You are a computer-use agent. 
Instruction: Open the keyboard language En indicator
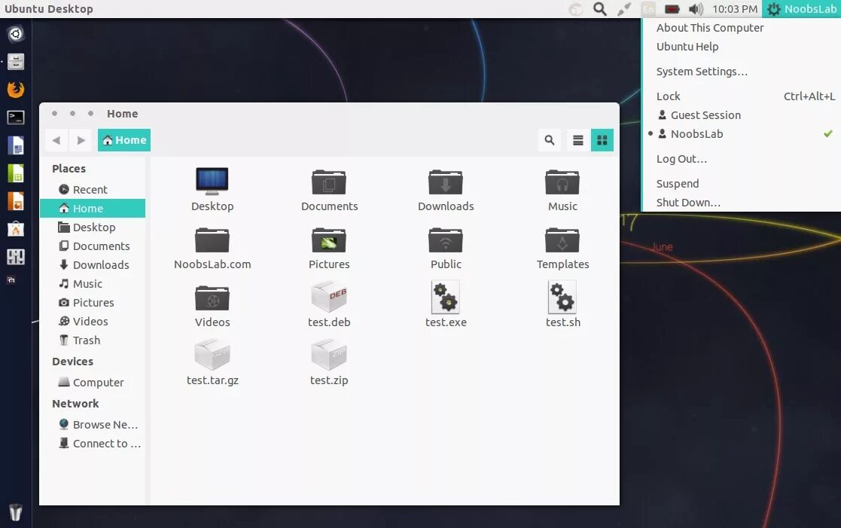(x=648, y=8)
